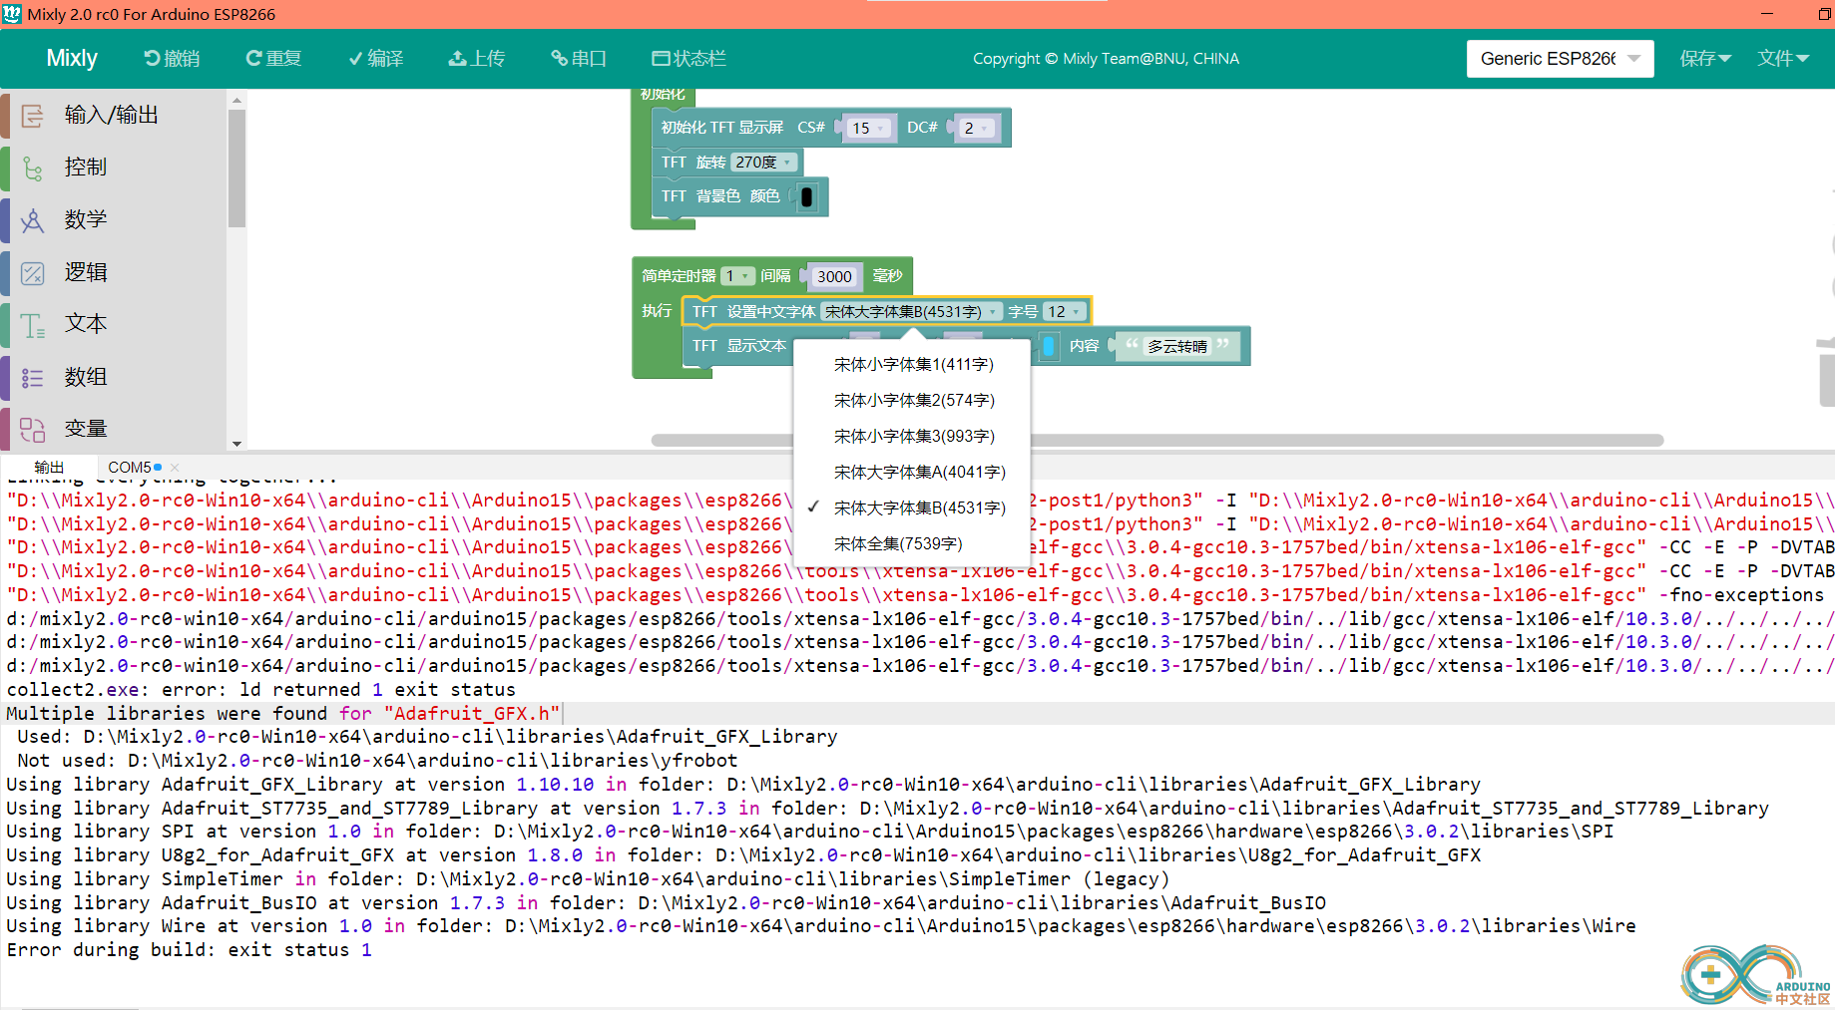Screen dimensions: 1835x1010
Task: Click the 'collect2.exe: error' output line
Action: point(260,690)
